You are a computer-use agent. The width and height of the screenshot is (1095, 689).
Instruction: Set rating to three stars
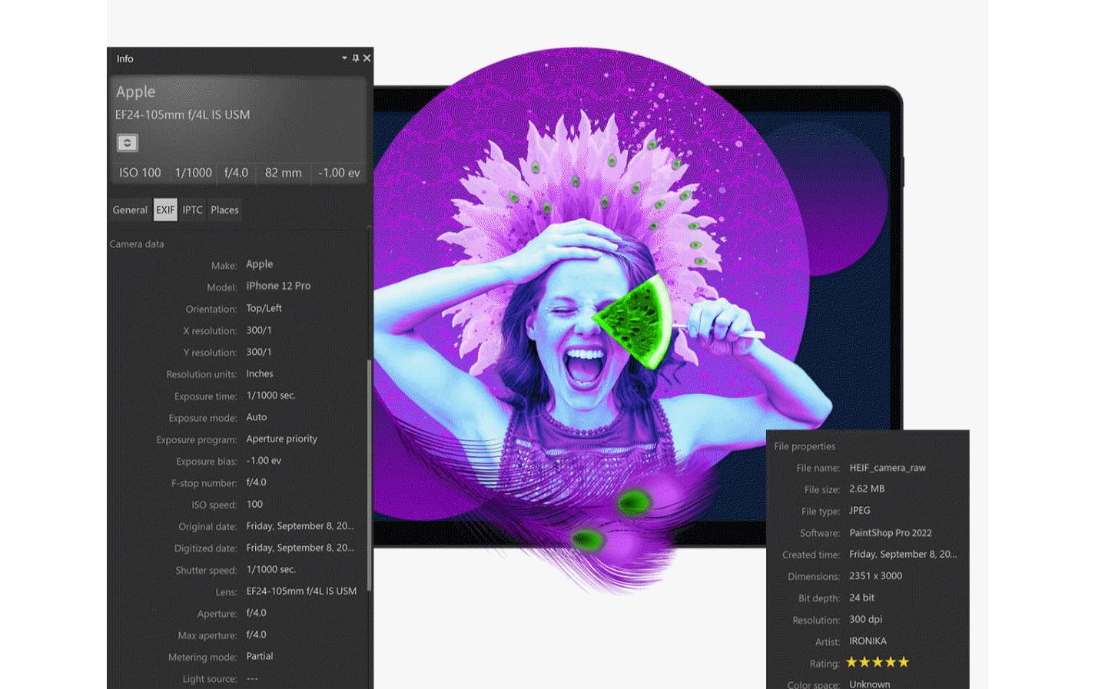pyautogui.click(x=878, y=662)
